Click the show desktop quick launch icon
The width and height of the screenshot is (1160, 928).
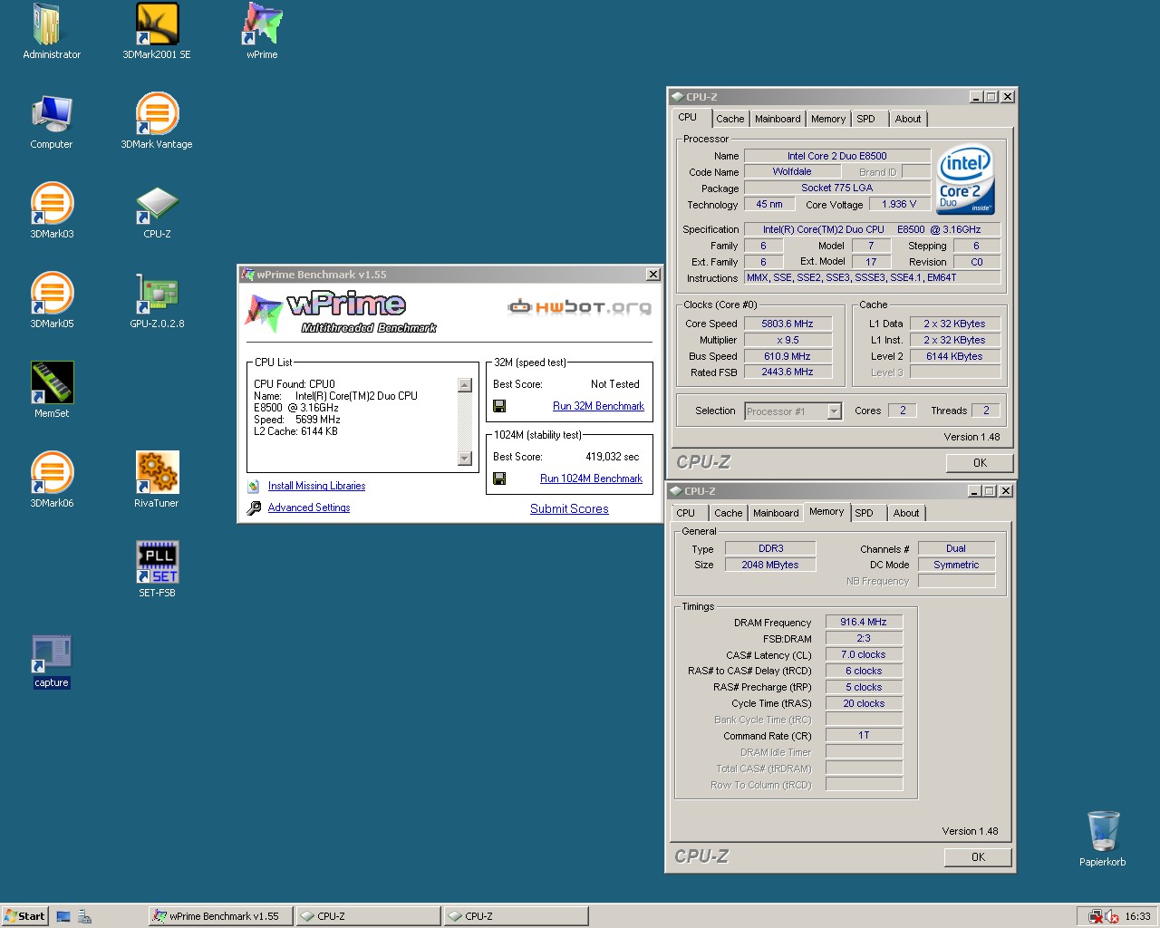click(x=63, y=917)
